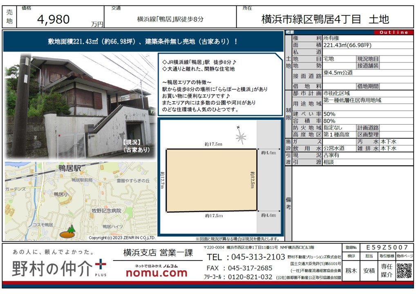This screenshot has width=416, height=294.
Task: Click the beige land plot area
Action: tap(211, 180)
